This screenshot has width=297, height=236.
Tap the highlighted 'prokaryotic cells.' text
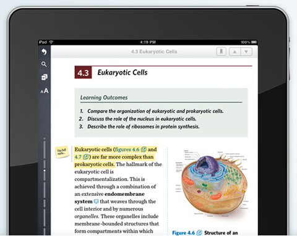(x=95, y=164)
